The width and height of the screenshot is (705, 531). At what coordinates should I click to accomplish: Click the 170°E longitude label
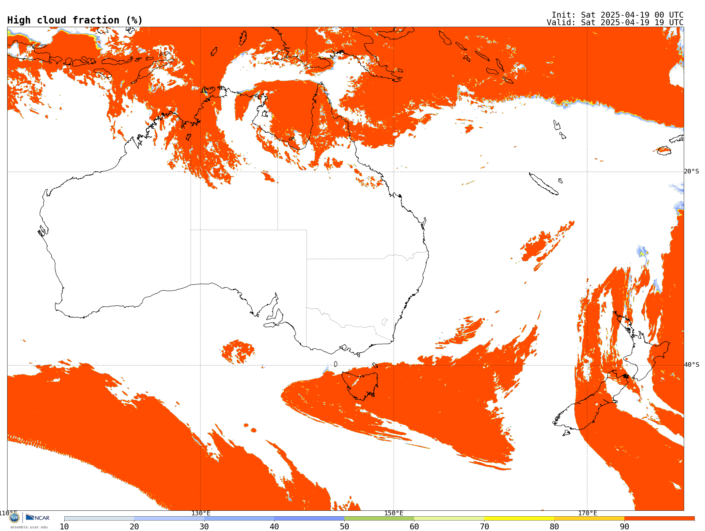click(587, 513)
